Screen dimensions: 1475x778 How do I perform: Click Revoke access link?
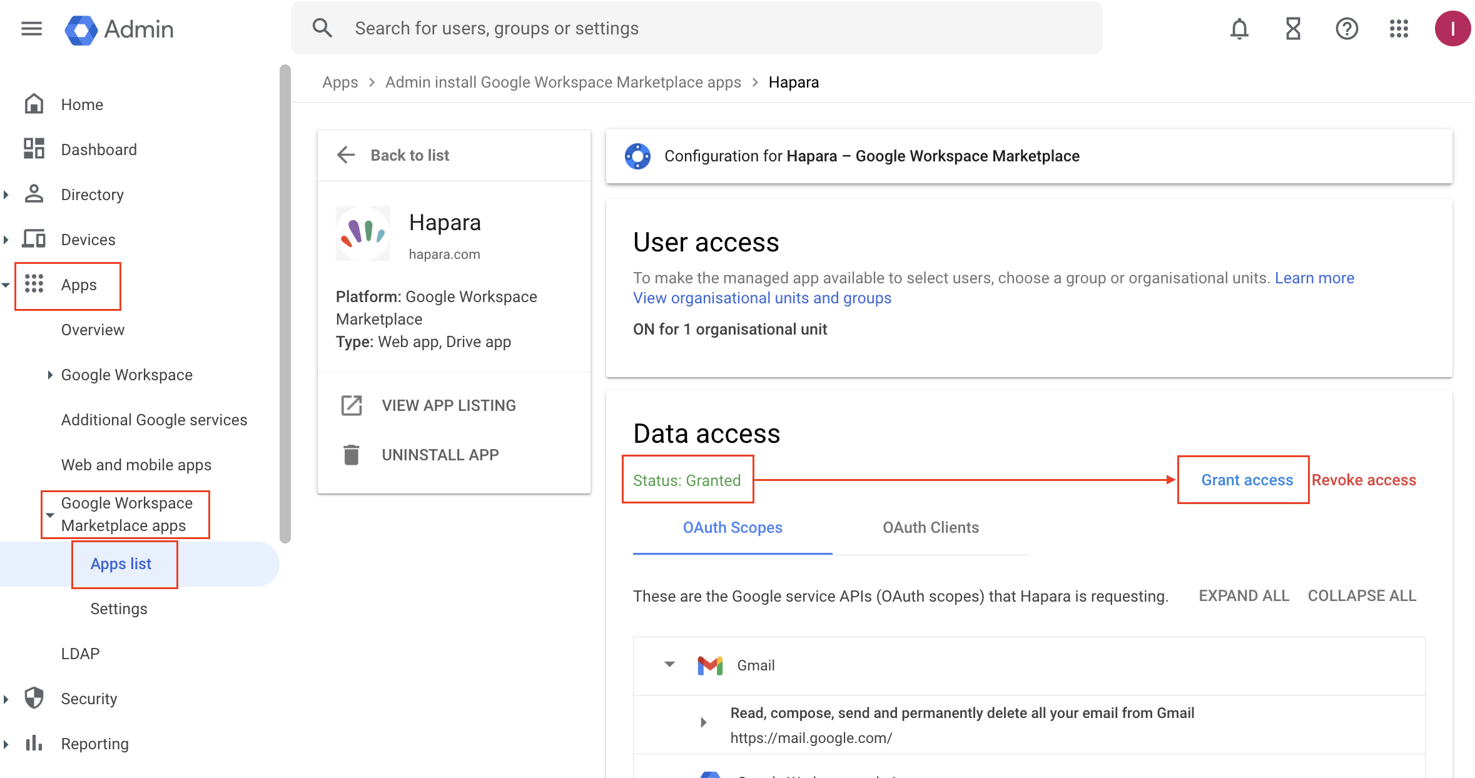click(1364, 480)
